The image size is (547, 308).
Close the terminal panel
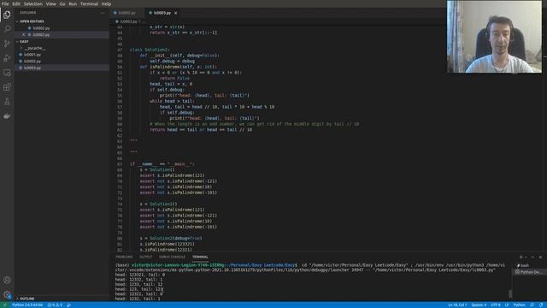(x=540, y=257)
